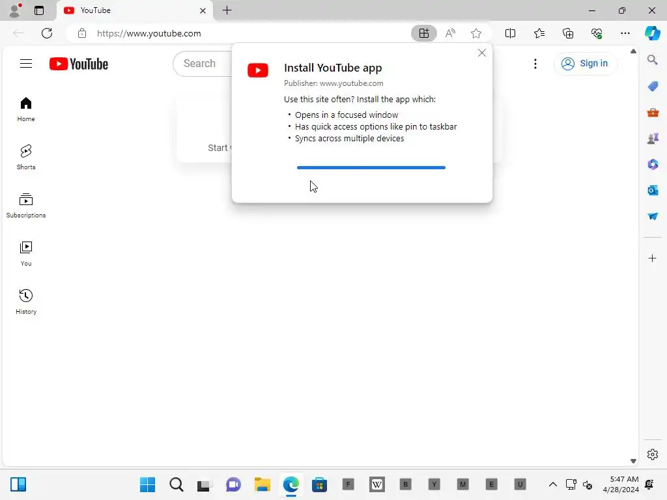This screenshot has width=667, height=500.
Task: Open taskbar Search
Action: point(176,484)
